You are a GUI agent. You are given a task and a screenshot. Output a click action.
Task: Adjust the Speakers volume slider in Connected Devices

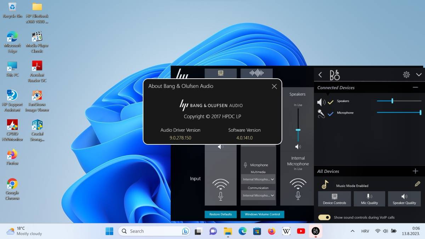[x=399, y=101]
